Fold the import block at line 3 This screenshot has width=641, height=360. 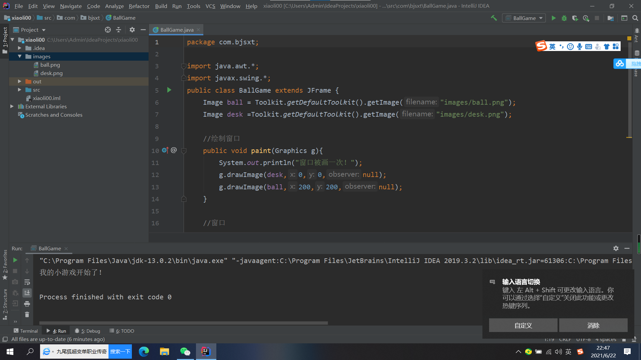184,66
